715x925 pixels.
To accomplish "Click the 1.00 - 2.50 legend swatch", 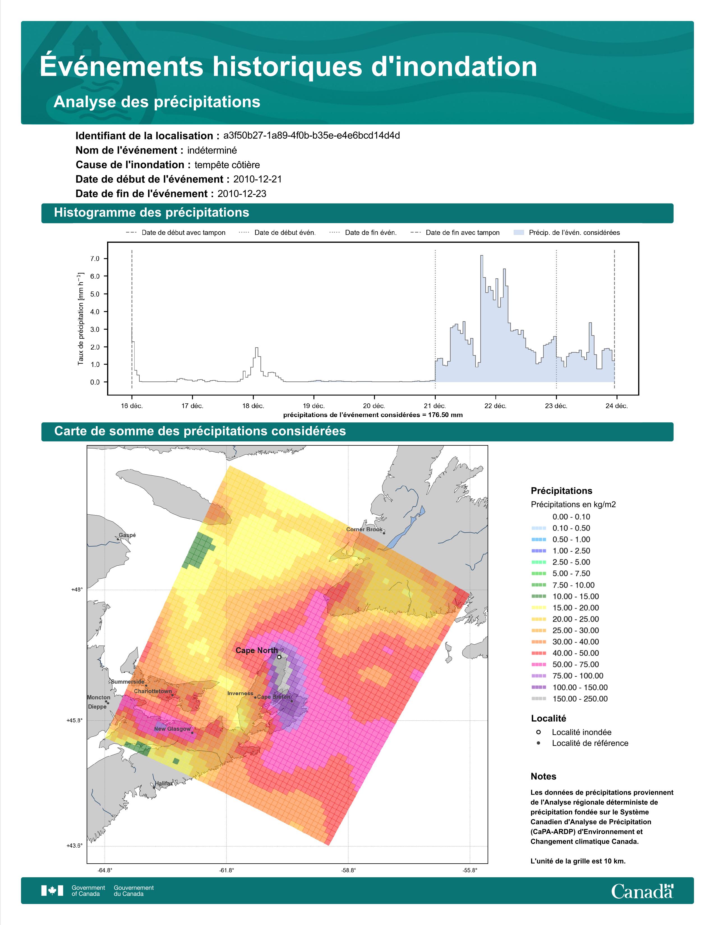I will tap(538, 551).
